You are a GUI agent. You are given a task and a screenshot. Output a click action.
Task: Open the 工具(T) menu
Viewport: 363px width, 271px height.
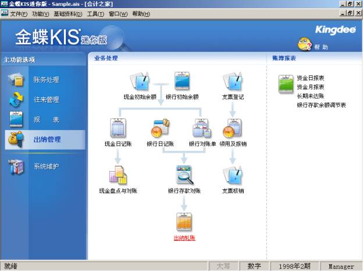coord(95,13)
